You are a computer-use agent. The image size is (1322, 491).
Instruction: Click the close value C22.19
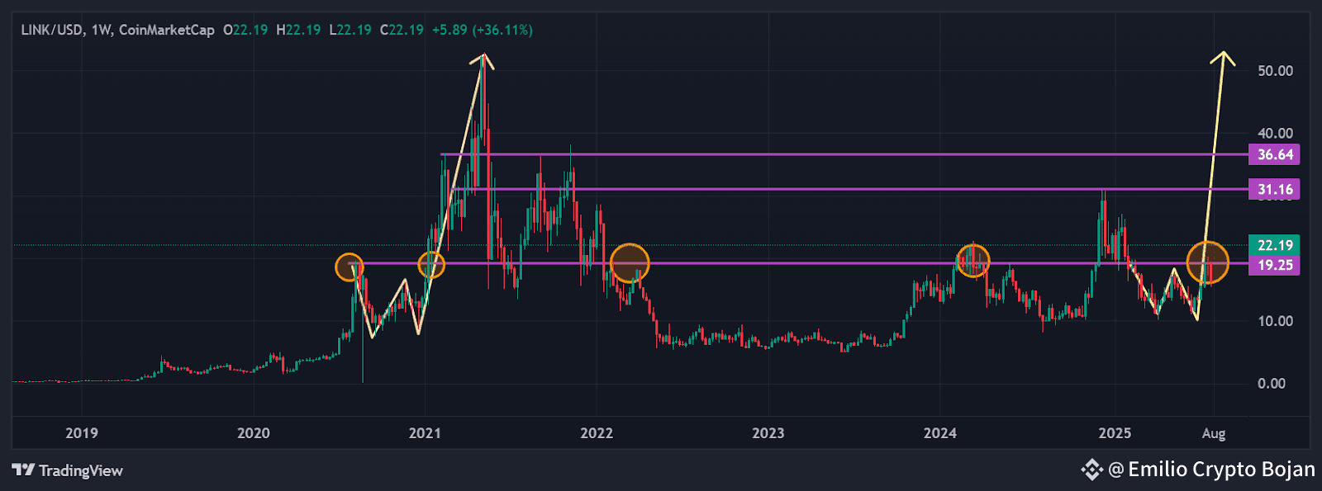click(x=402, y=30)
